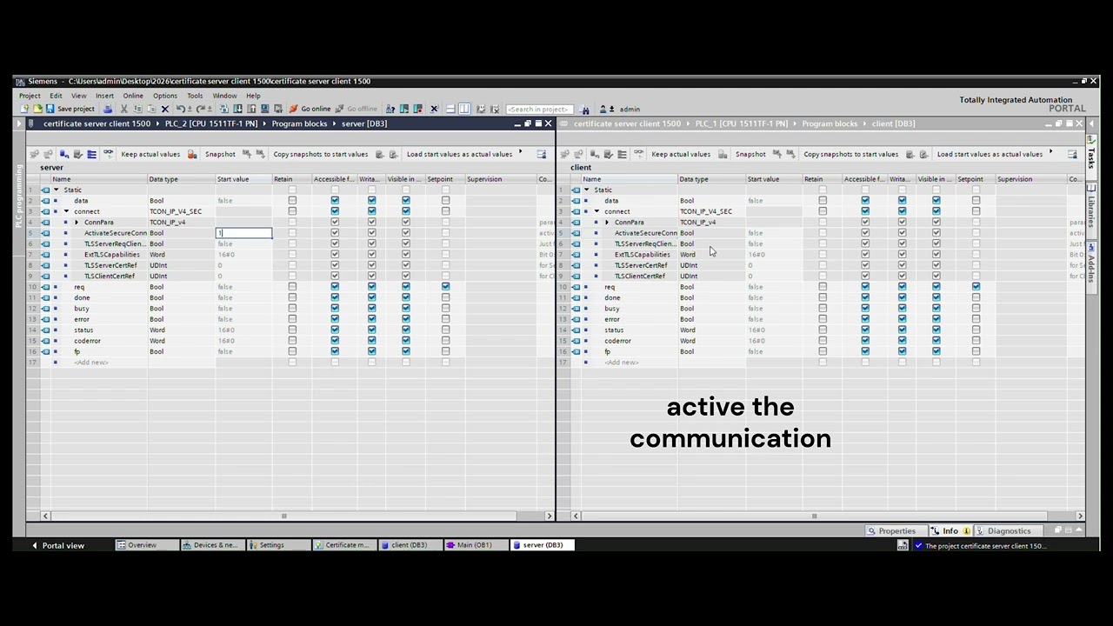Toggle Retain checkbox for fp in client
The width and height of the screenshot is (1113, 626).
[823, 351]
